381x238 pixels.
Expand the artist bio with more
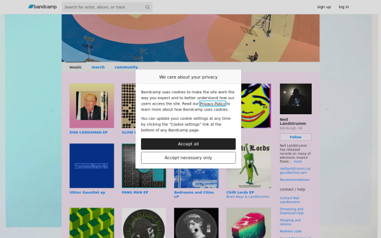(298, 161)
